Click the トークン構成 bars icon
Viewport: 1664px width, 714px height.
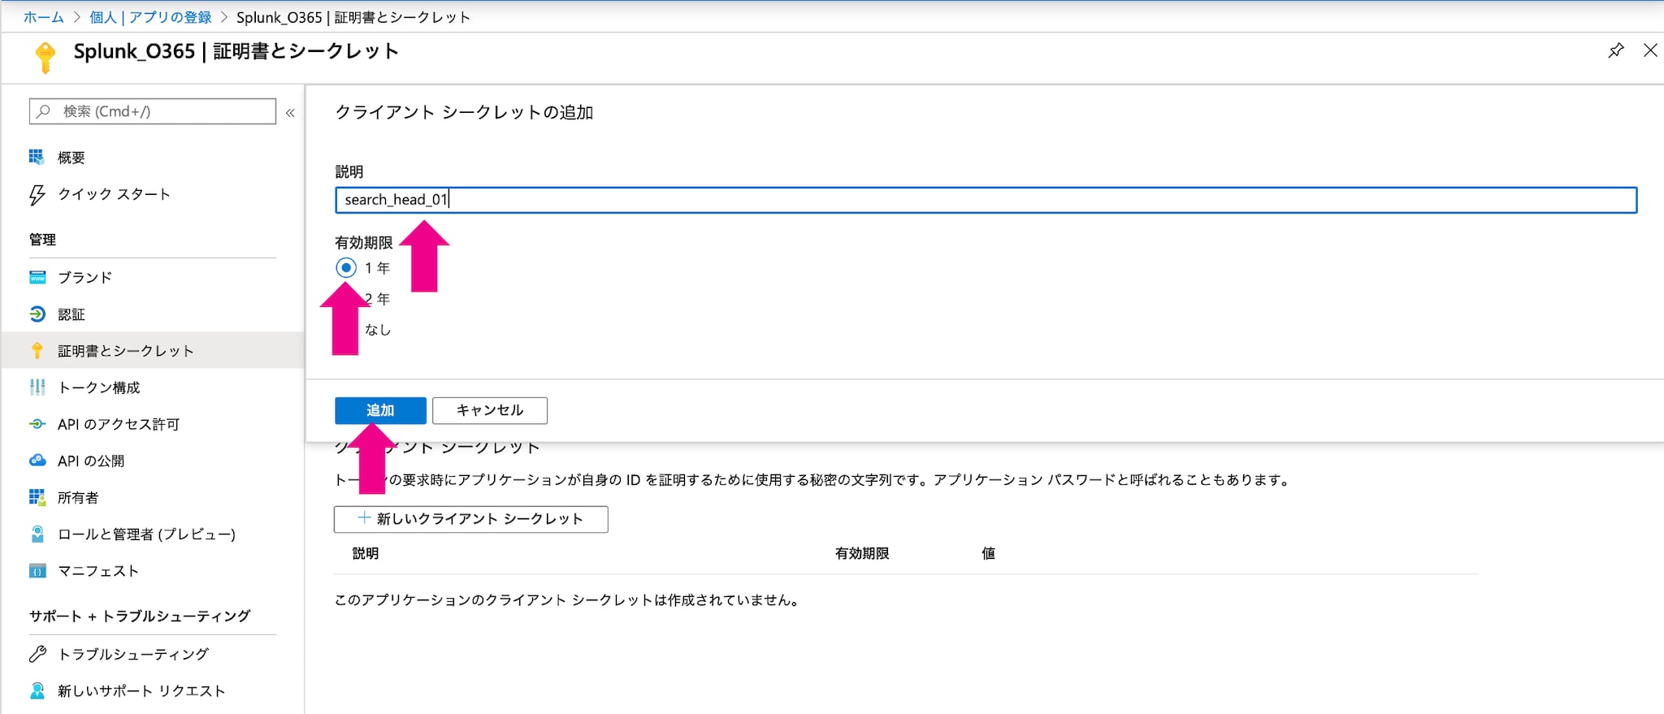click(x=37, y=387)
